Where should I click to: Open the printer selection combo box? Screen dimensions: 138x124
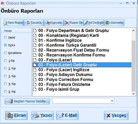point(83,101)
